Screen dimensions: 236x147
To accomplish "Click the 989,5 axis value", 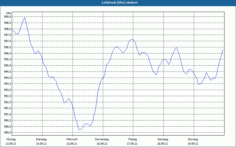I will (x=8, y=133).
